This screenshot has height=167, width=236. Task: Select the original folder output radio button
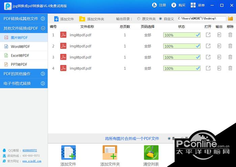click(139, 19)
